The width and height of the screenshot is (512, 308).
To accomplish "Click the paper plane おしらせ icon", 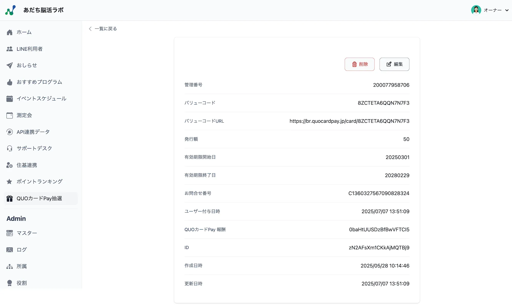I will tap(9, 65).
